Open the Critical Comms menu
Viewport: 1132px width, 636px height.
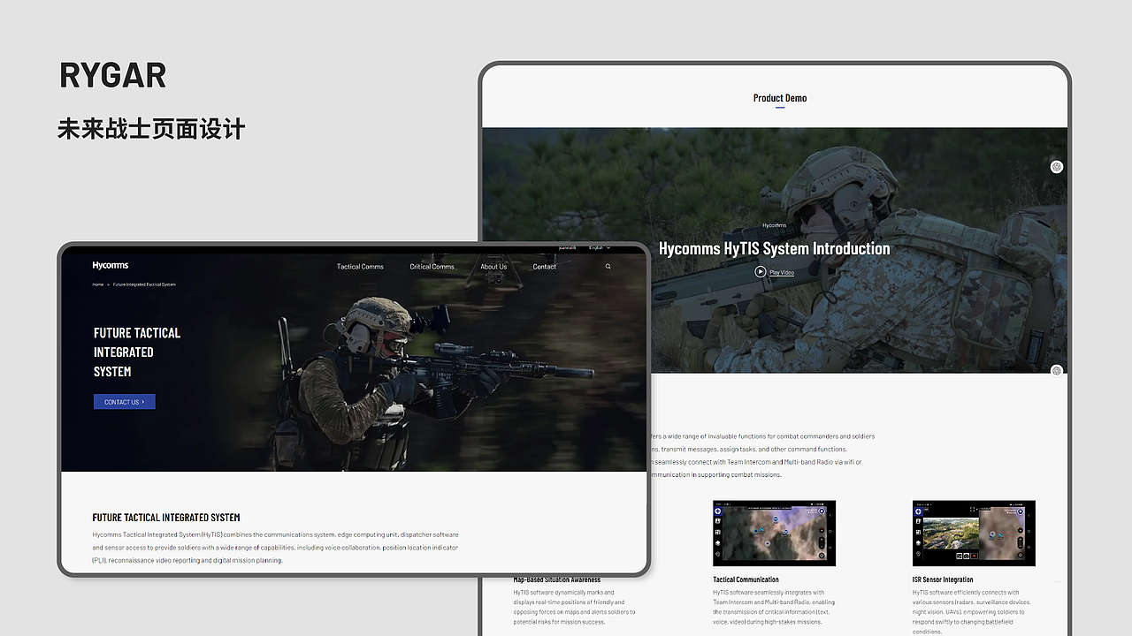432,267
